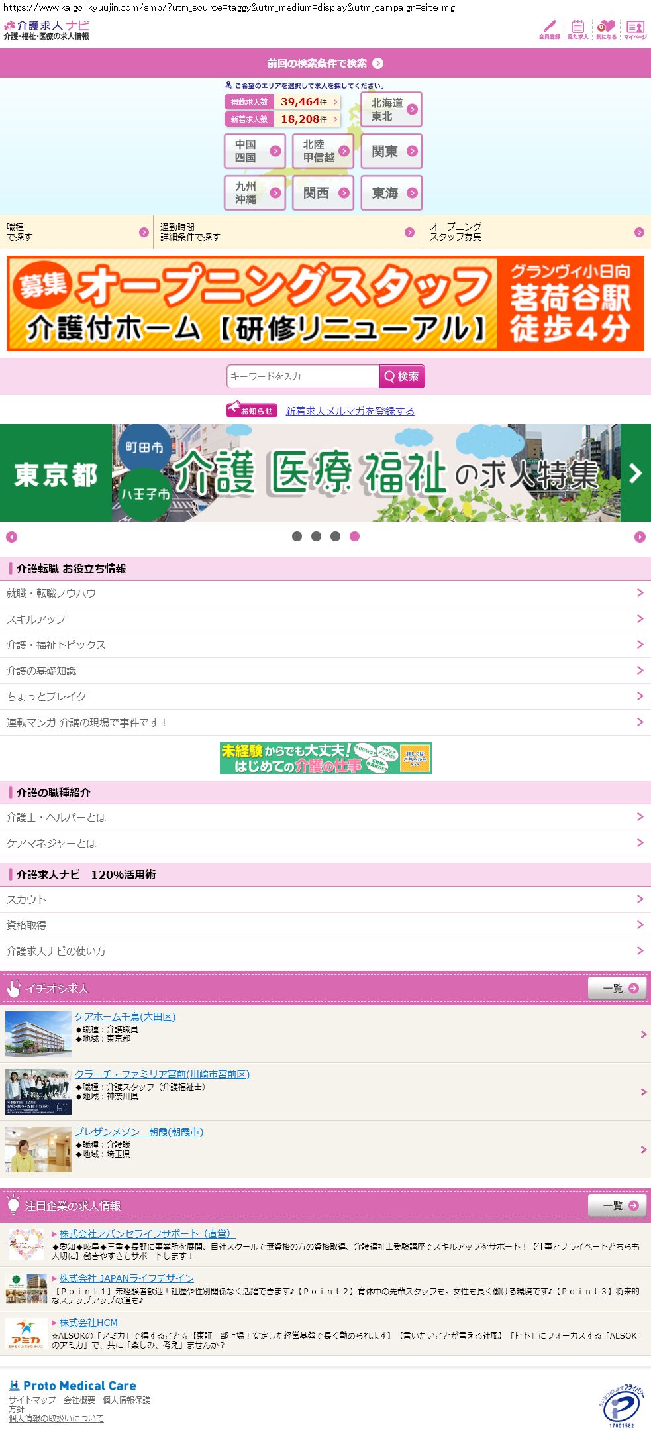Click the Proto Medical Care logo
Viewport: 651px width, 1438px height.
[73, 1386]
